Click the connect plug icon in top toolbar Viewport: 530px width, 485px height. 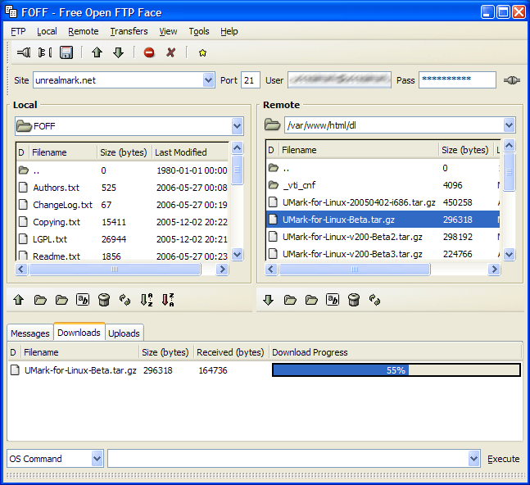pos(24,52)
